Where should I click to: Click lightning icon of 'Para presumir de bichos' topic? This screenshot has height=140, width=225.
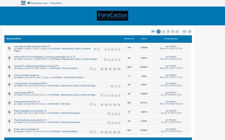(9, 103)
